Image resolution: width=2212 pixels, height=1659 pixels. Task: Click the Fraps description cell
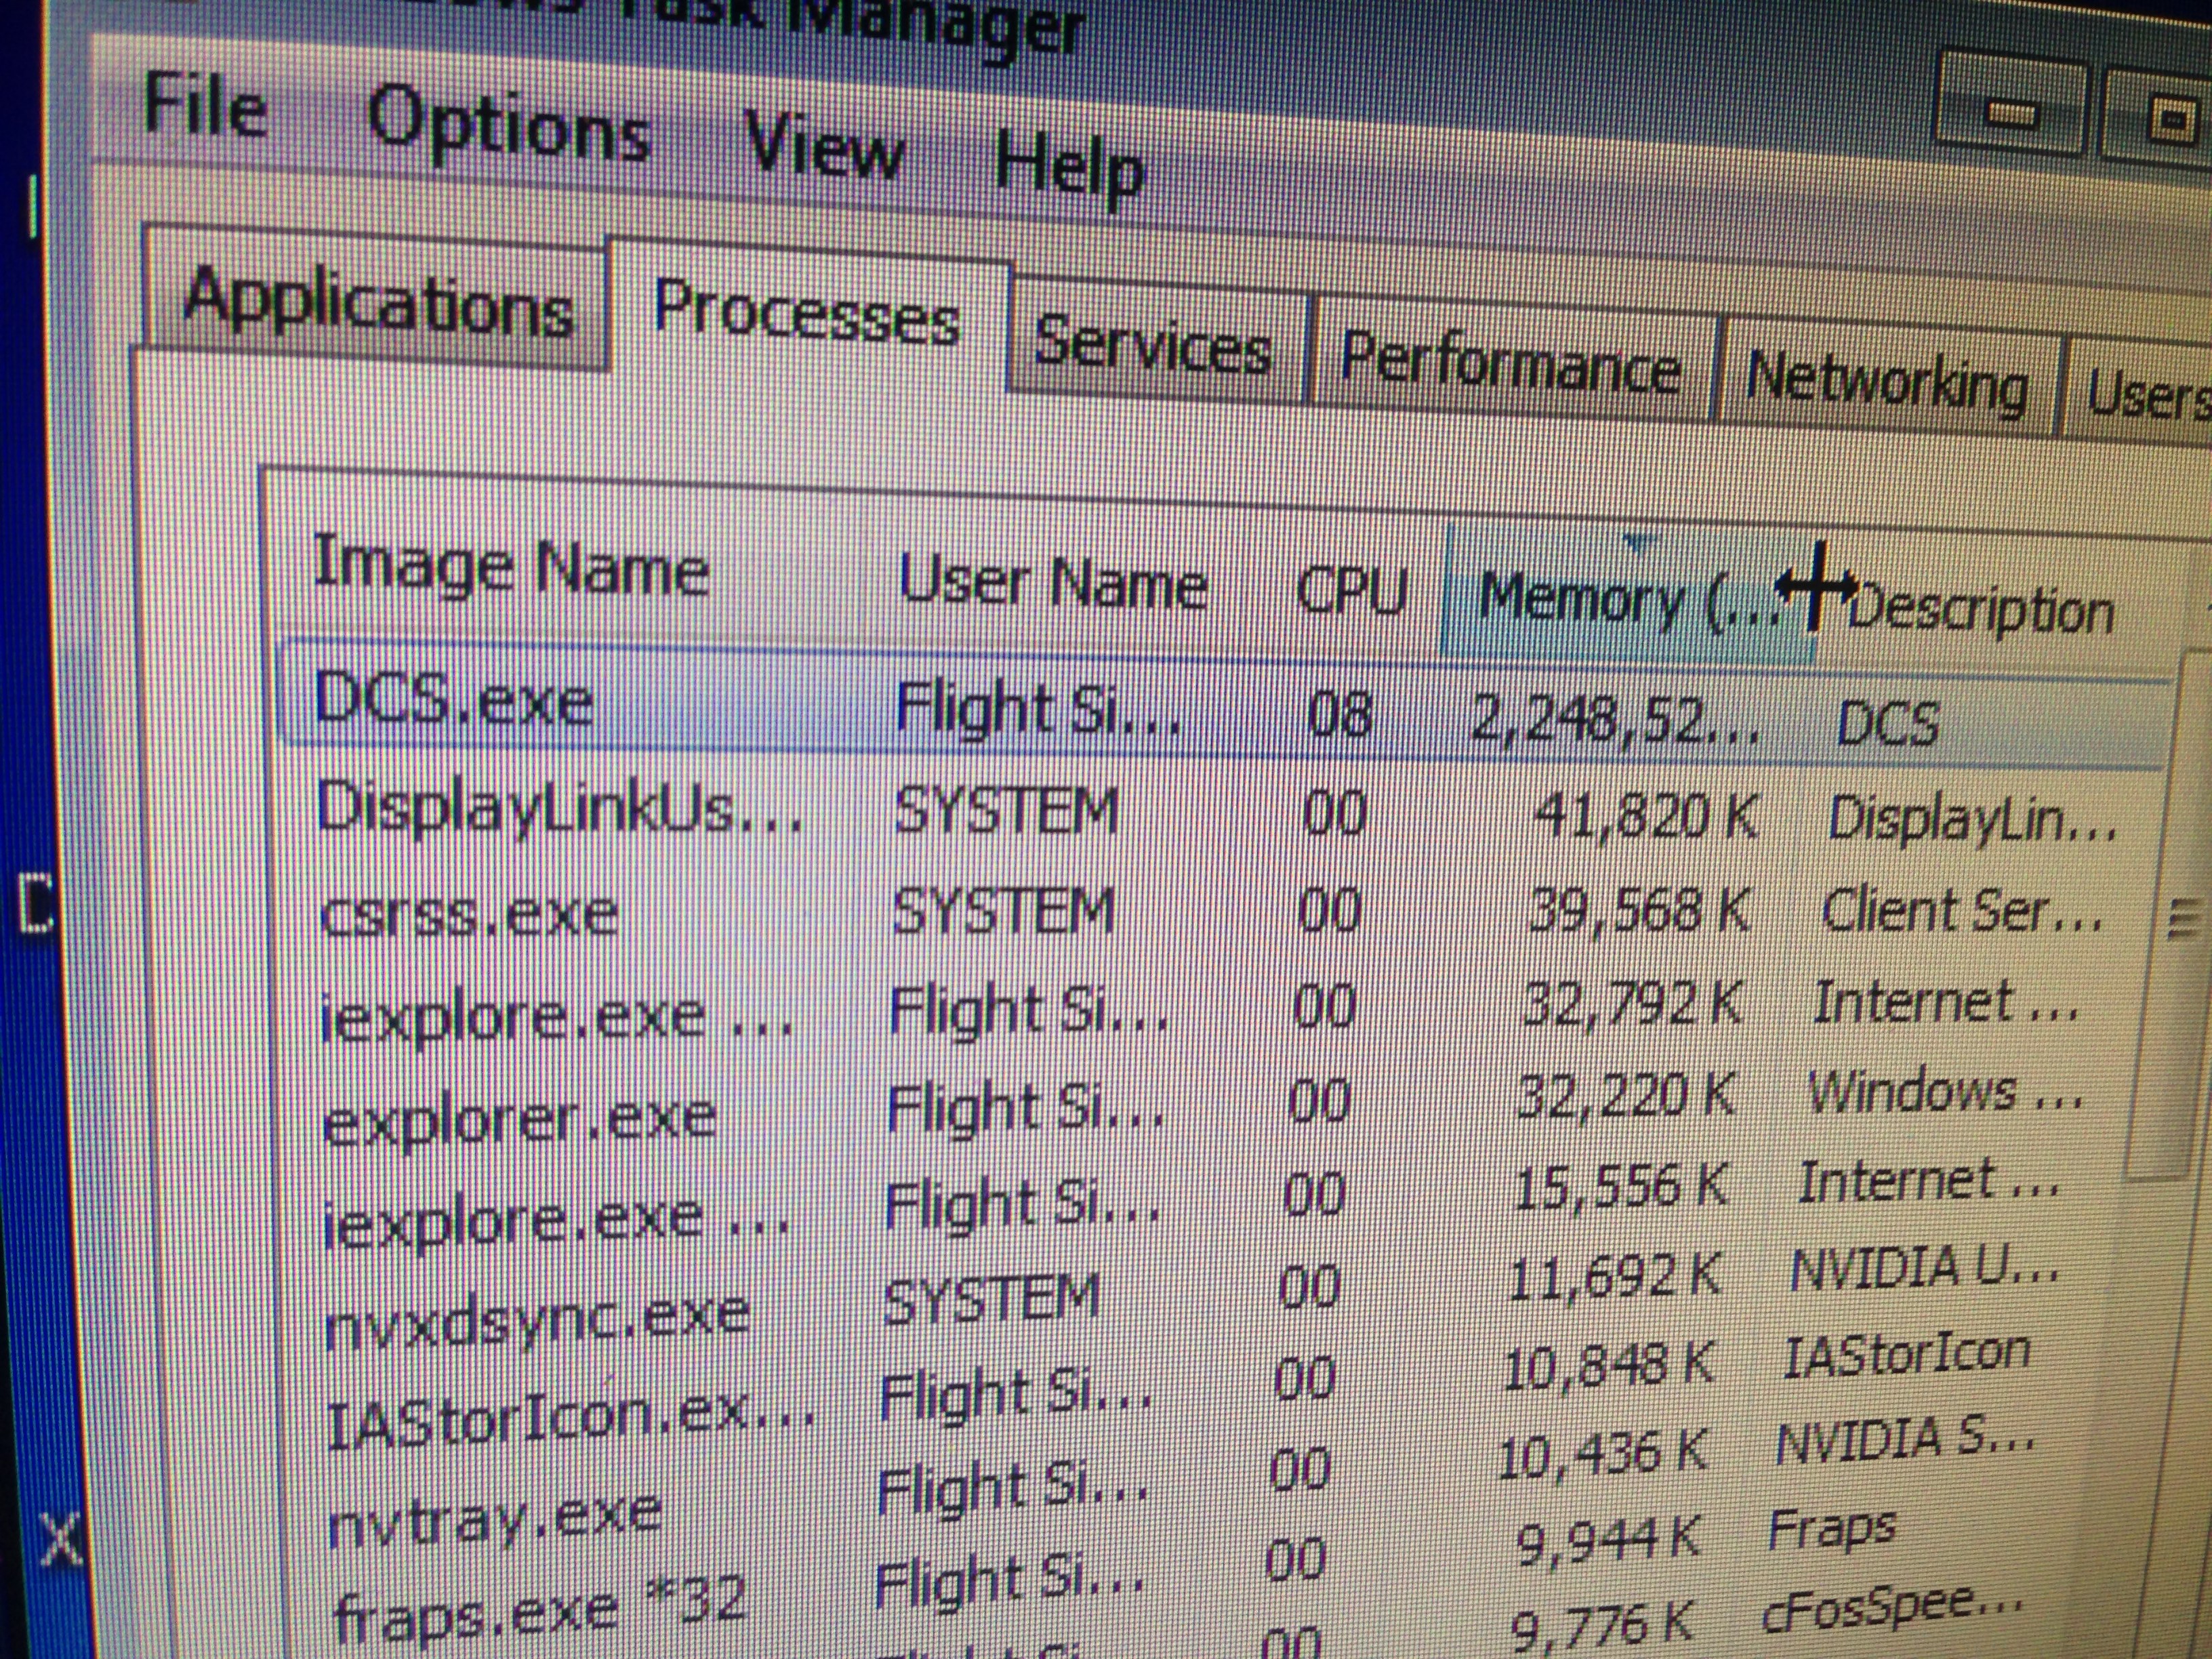pyautogui.click(x=1832, y=1528)
